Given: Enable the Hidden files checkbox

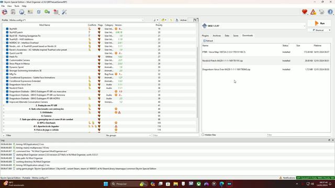Looking at the screenshot, I should coord(203,135).
